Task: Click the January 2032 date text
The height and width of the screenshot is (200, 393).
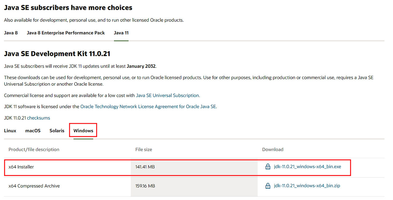Action: pyautogui.click(x=141, y=66)
